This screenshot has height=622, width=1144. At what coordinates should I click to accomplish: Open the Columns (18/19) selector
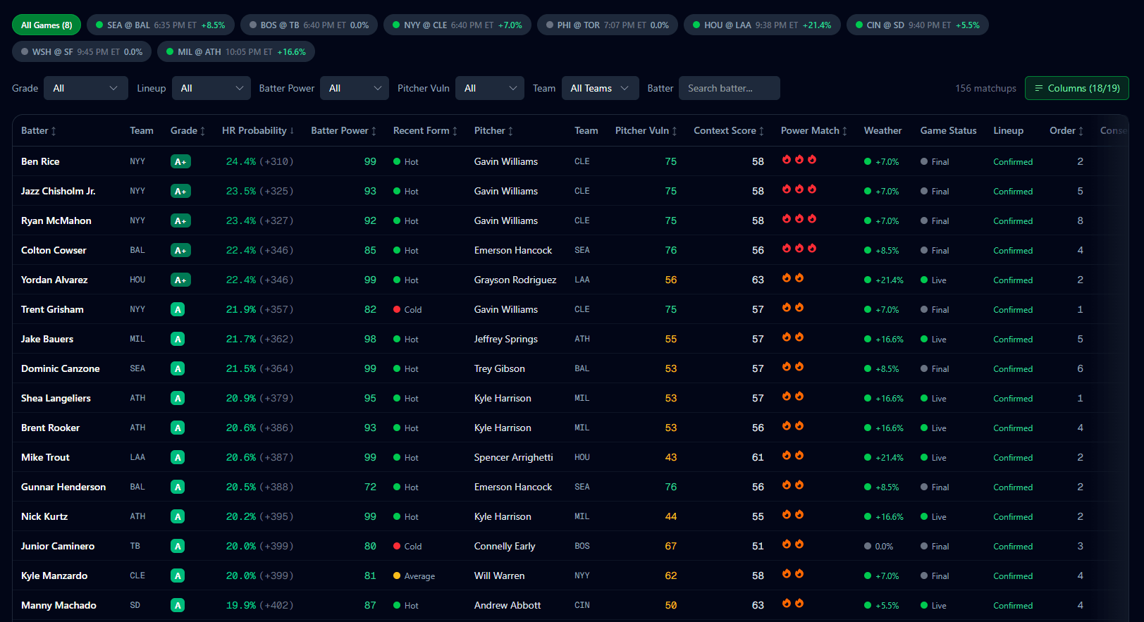1077,88
